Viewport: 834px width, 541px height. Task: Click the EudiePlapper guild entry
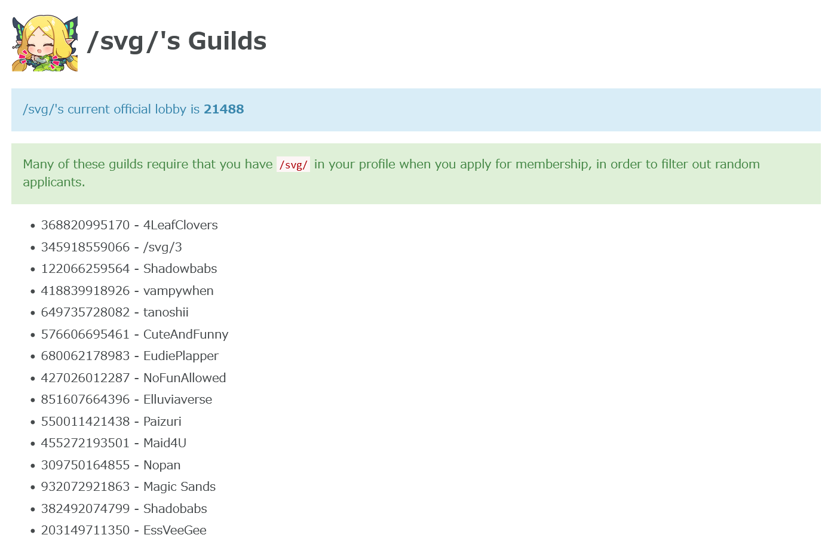pyautogui.click(x=130, y=356)
